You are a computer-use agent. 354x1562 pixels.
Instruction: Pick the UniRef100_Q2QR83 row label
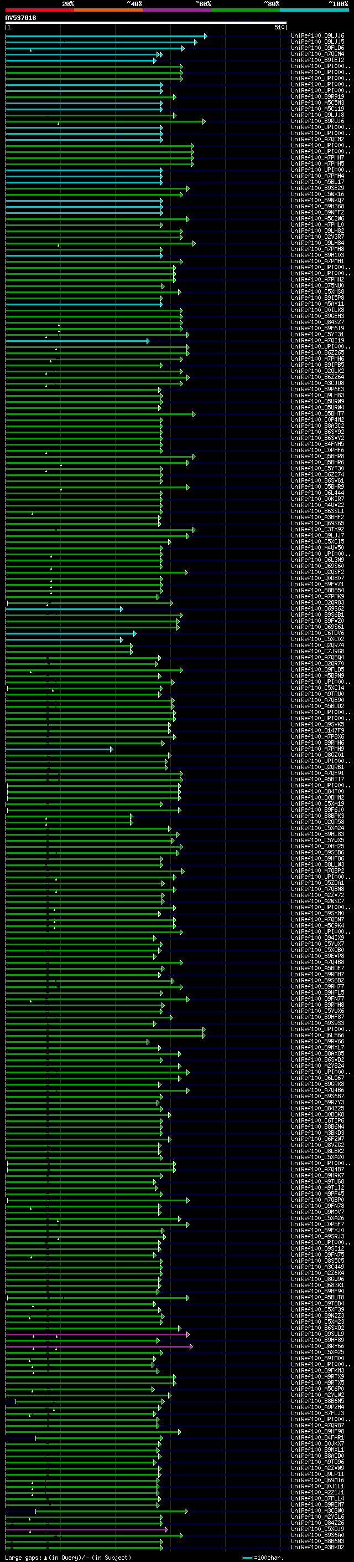(317, 603)
